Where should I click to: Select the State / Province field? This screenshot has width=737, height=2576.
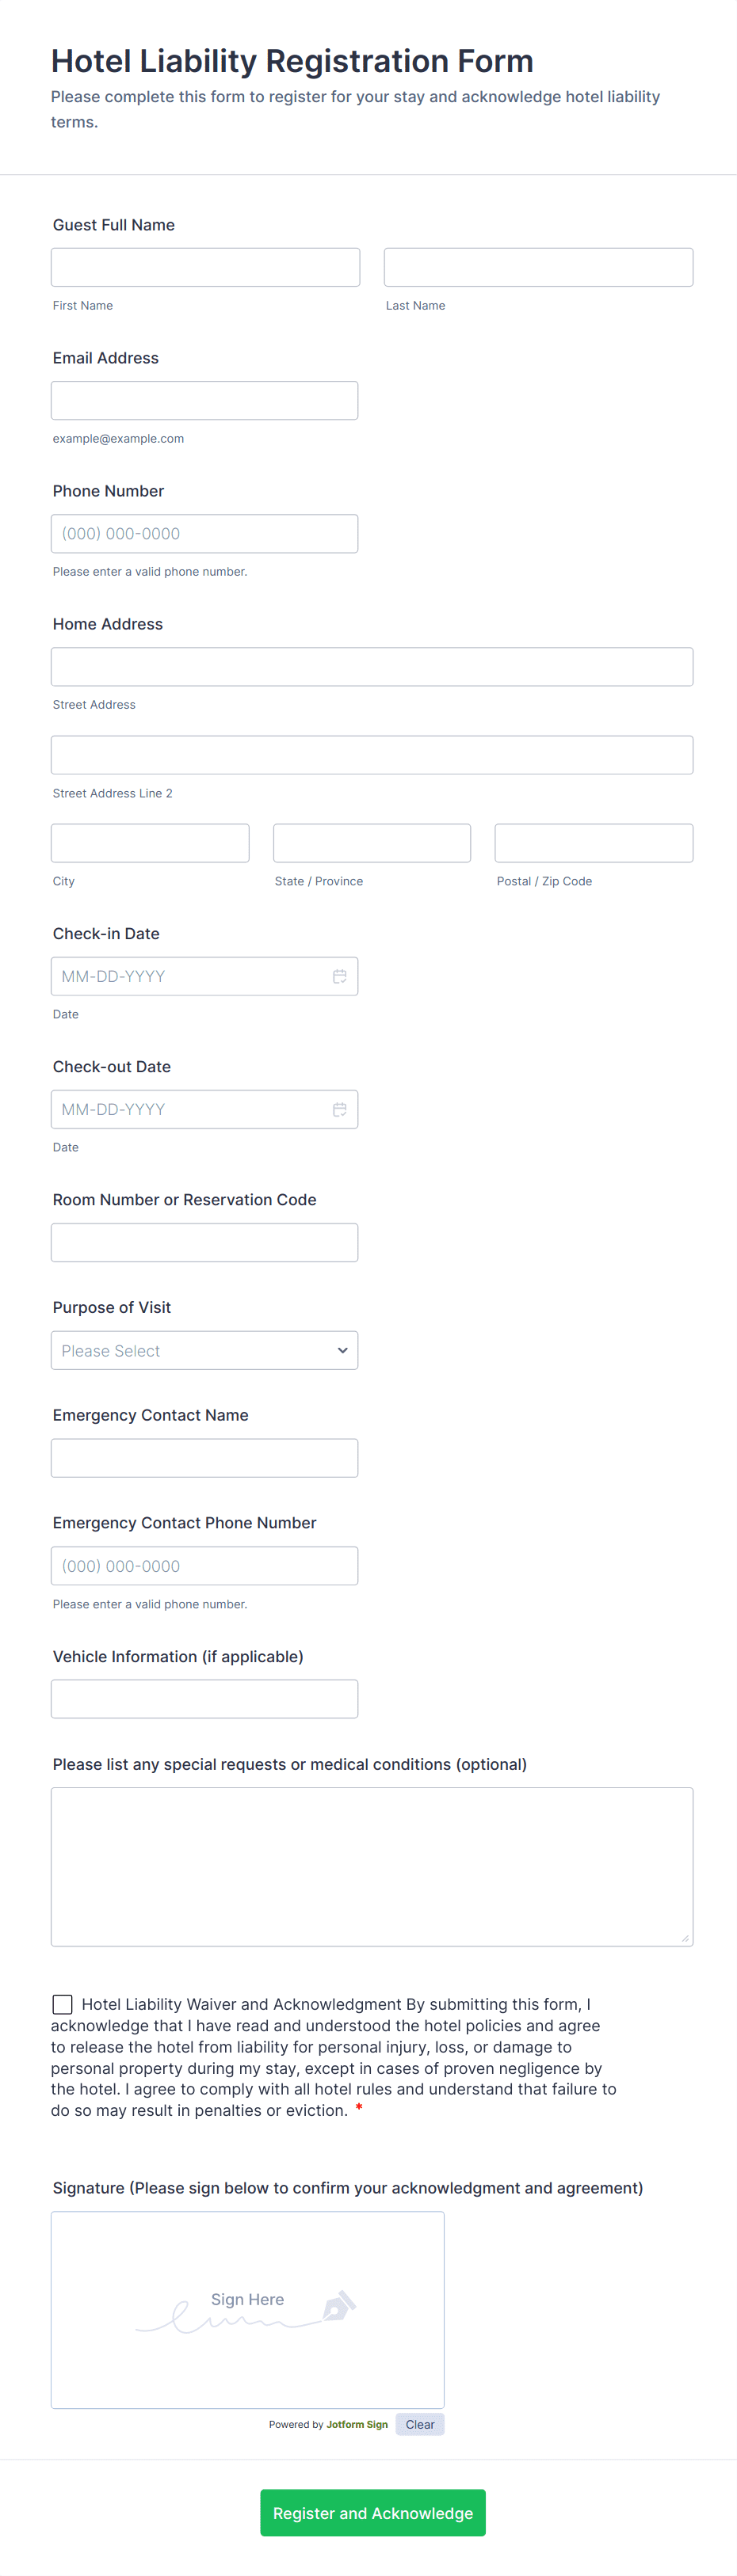click(x=372, y=843)
